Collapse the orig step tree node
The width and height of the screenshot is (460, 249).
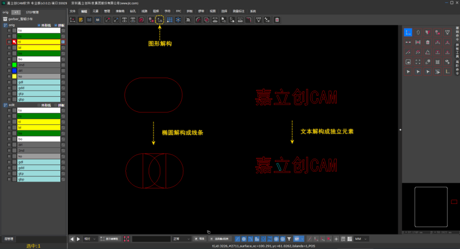[x=5, y=25]
